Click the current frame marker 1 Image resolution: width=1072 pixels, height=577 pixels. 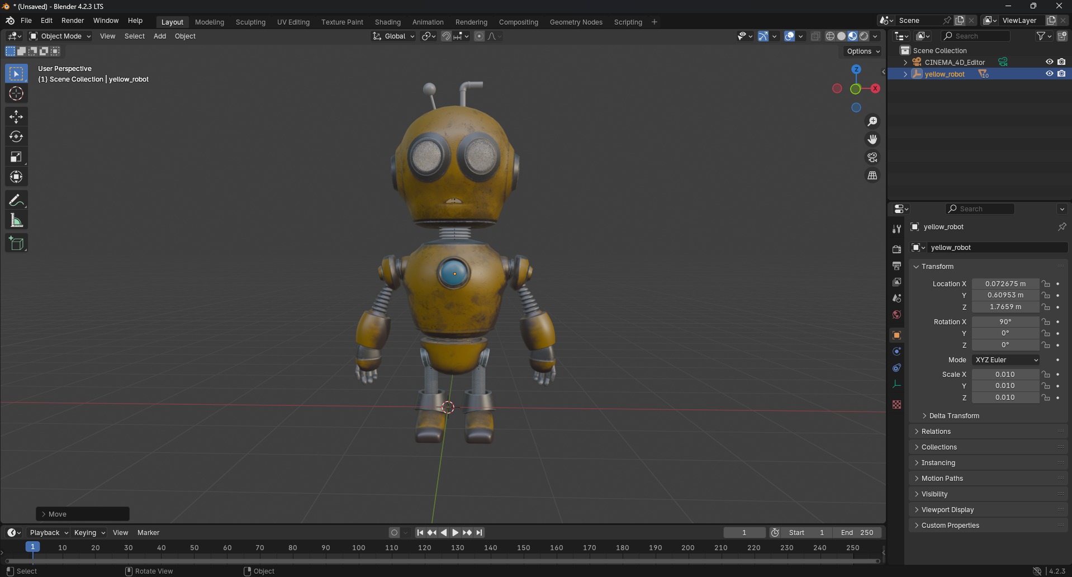pyautogui.click(x=33, y=547)
